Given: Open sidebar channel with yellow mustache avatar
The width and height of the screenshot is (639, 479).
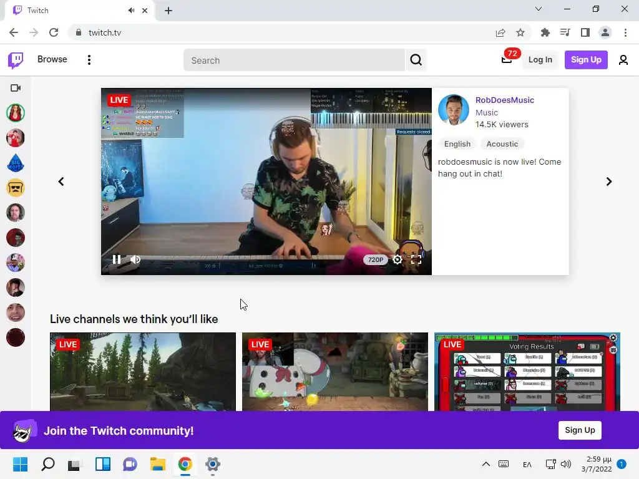Looking at the screenshot, I should point(16,188).
